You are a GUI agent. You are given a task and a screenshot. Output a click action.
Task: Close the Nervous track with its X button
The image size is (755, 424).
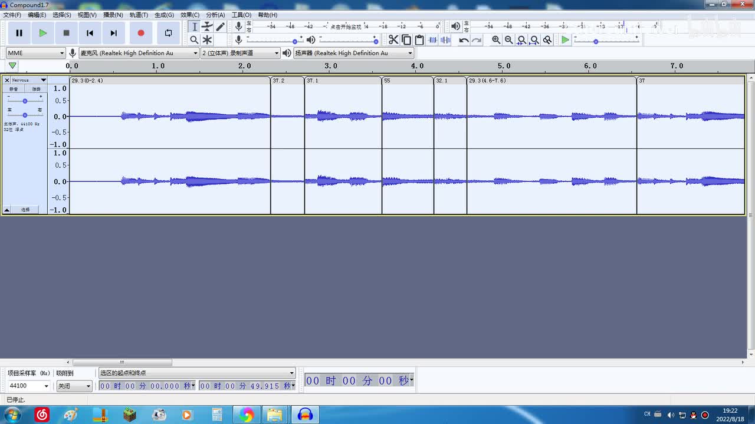(x=7, y=80)
